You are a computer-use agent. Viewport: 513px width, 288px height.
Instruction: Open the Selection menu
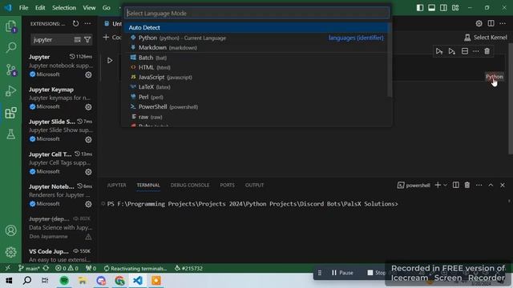coord(64,7)
